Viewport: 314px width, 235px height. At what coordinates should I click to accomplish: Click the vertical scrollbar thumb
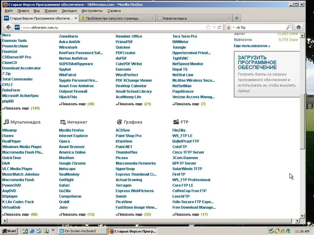[x=302, y=121]
